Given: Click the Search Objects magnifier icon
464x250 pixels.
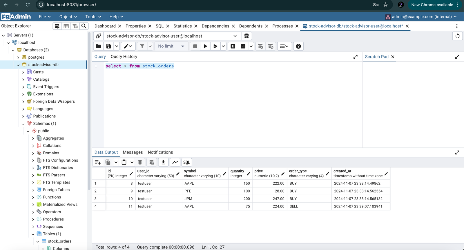Looking at the screenshot, I should tap(84, 26).
